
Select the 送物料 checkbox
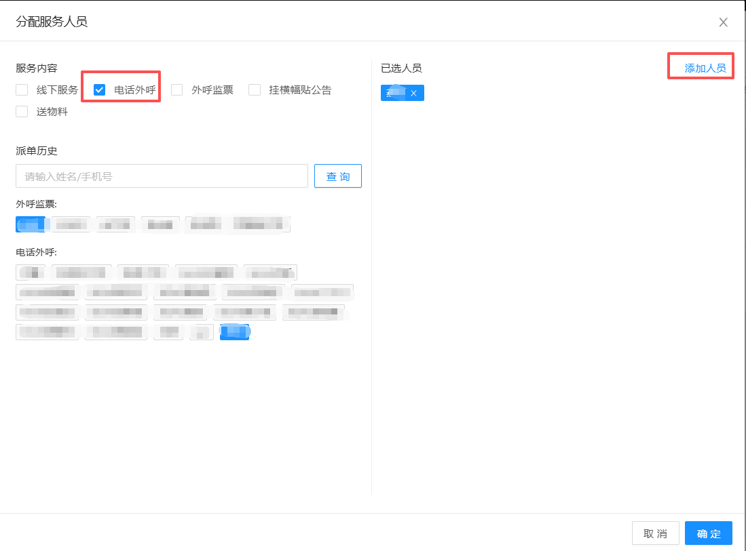(22, 112)
